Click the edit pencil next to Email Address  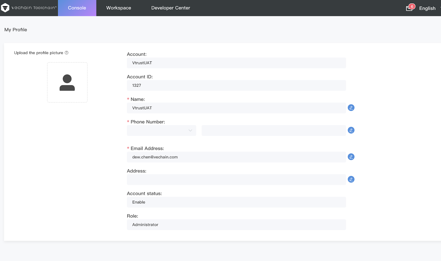[351, 157]
